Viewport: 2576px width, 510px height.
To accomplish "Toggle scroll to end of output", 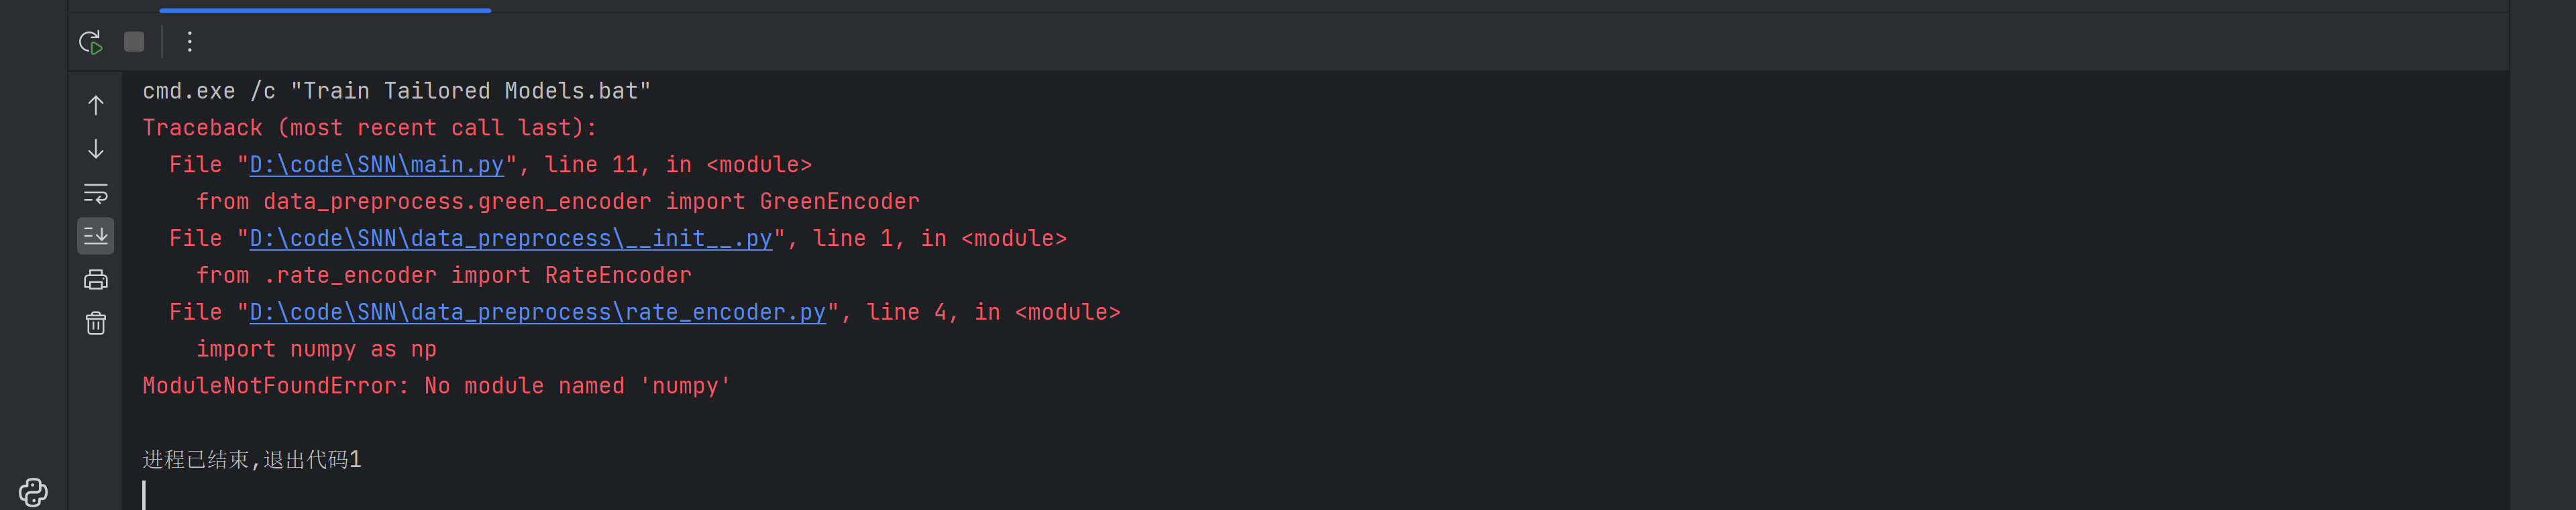I will (x=96, y=235).
